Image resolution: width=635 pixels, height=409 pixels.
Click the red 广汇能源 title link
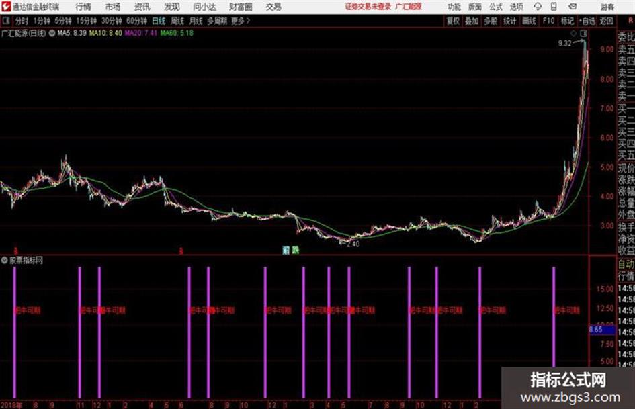(409, 7)
